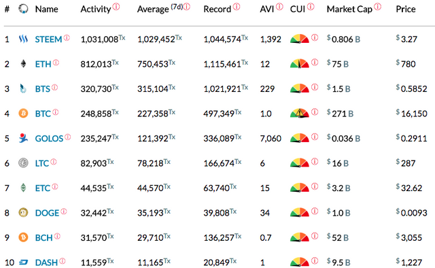Select ETC market cap $3.2 B
Viewport: 435px width, 268px height.
click(x=338, y=188)
